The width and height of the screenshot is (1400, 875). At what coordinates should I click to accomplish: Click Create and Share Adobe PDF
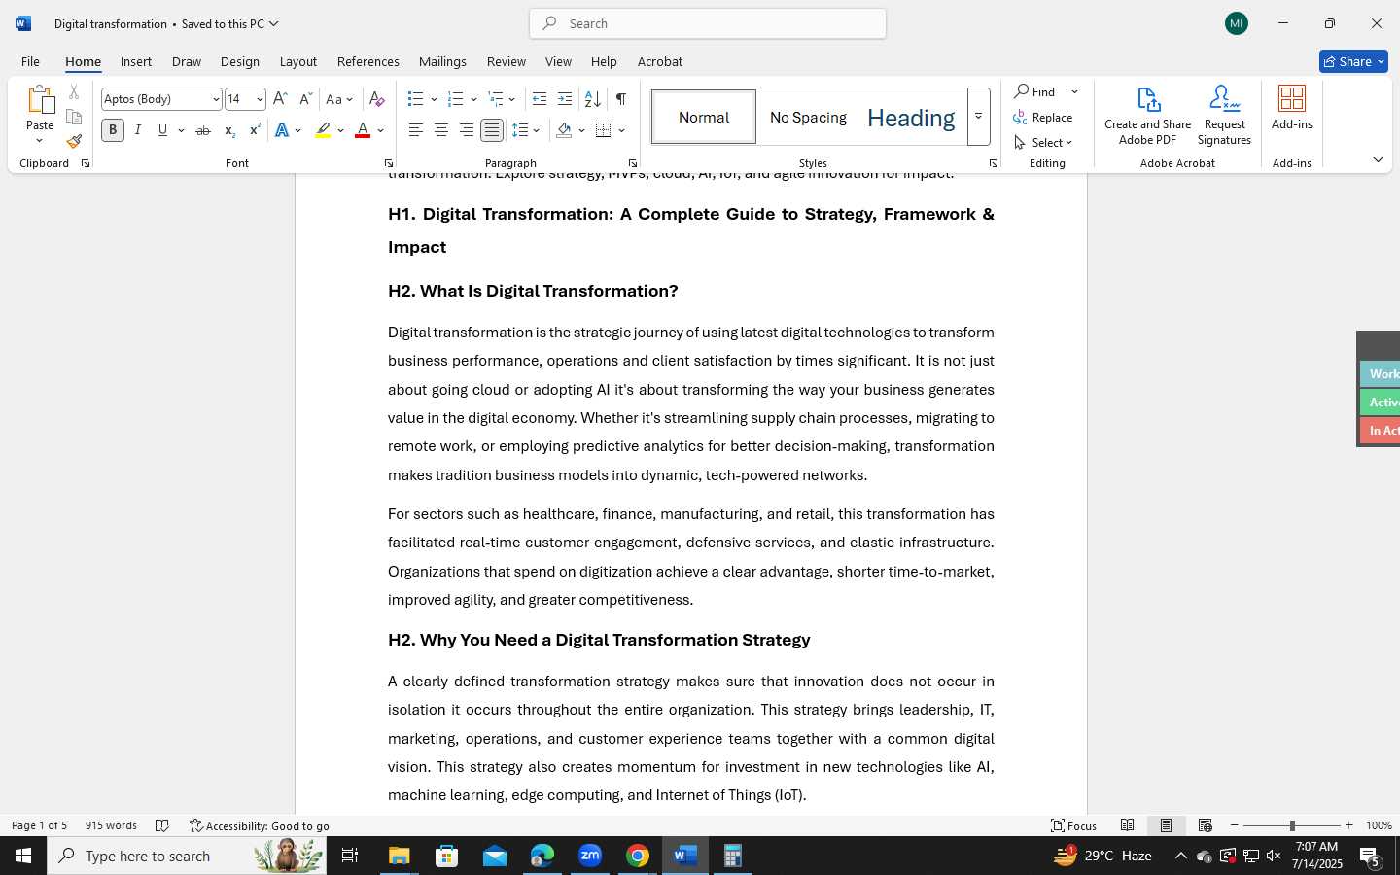(x=1148, y=116)
